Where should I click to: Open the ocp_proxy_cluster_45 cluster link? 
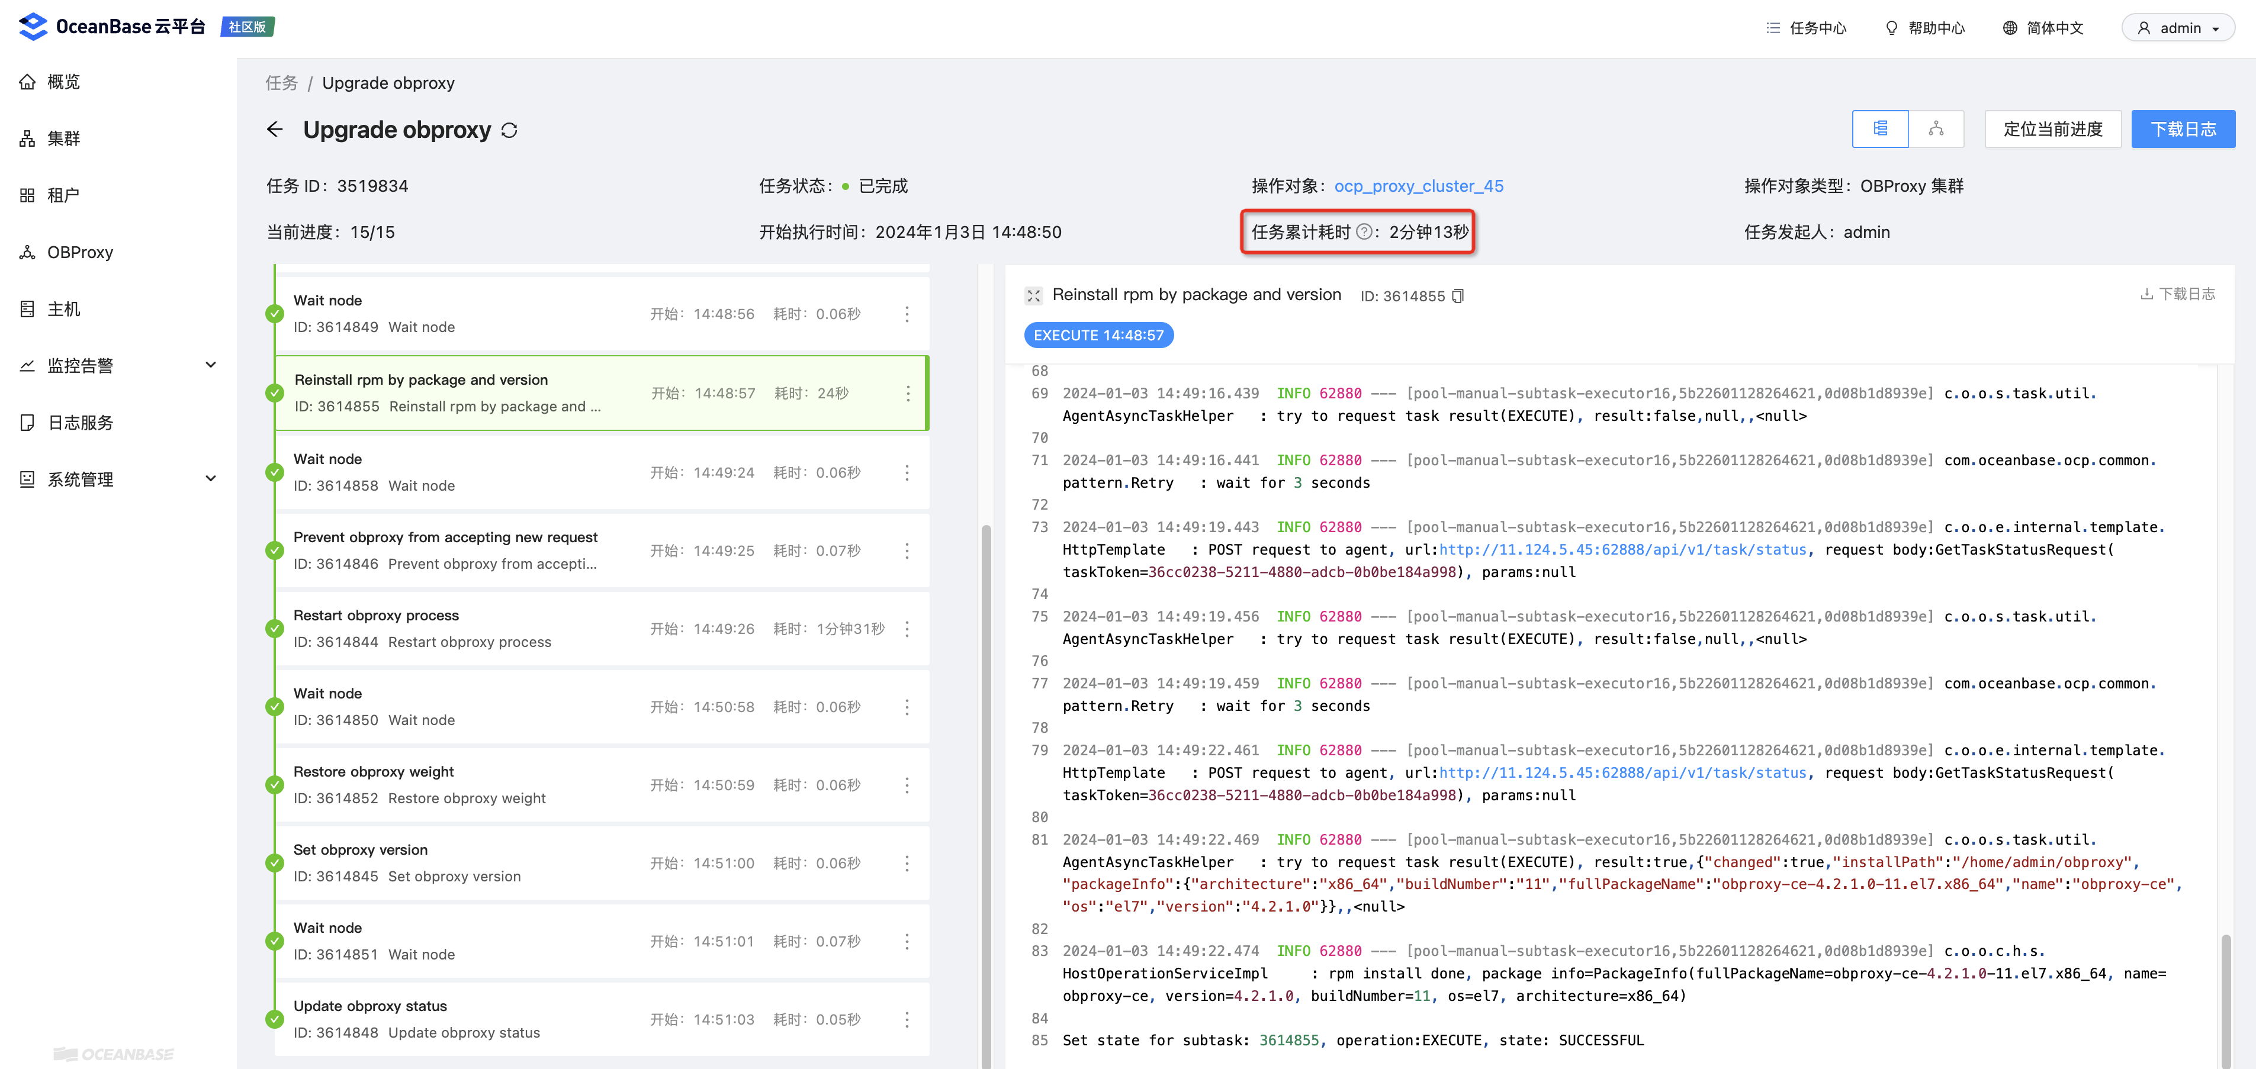tap(1419, 186)
